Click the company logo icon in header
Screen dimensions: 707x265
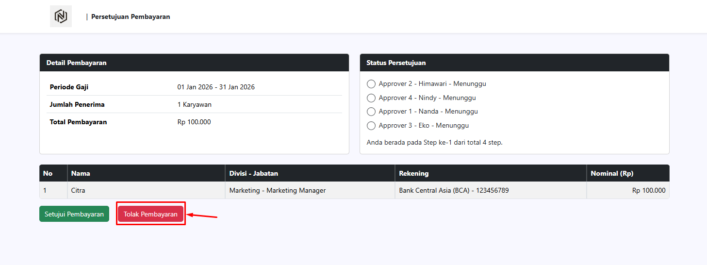61,17
